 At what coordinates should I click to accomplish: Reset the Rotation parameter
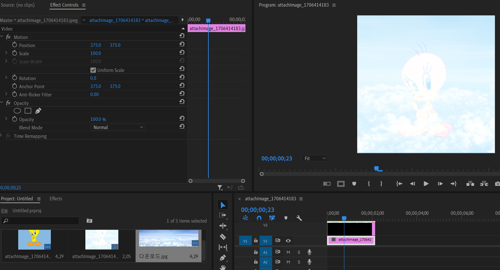pos(182,77)
